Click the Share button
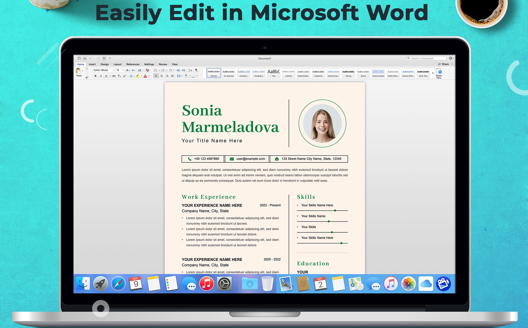This screenshot has width=528, height=328. pos(443,64)
